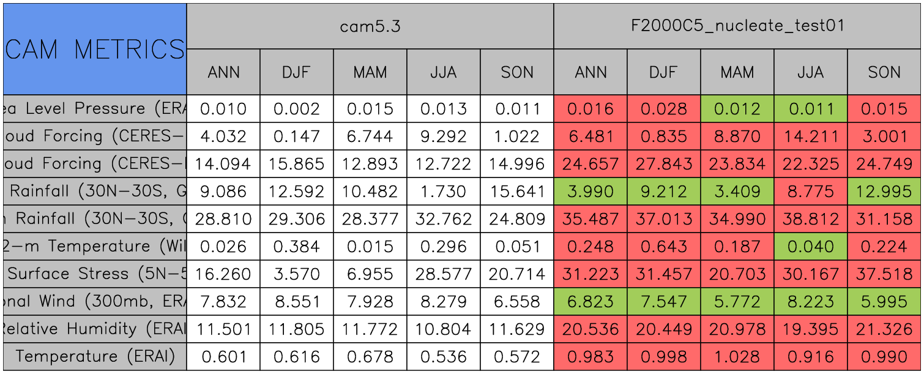Click the 2-m Temperature row label
924x374 pixels.
(x=95, y=246)
